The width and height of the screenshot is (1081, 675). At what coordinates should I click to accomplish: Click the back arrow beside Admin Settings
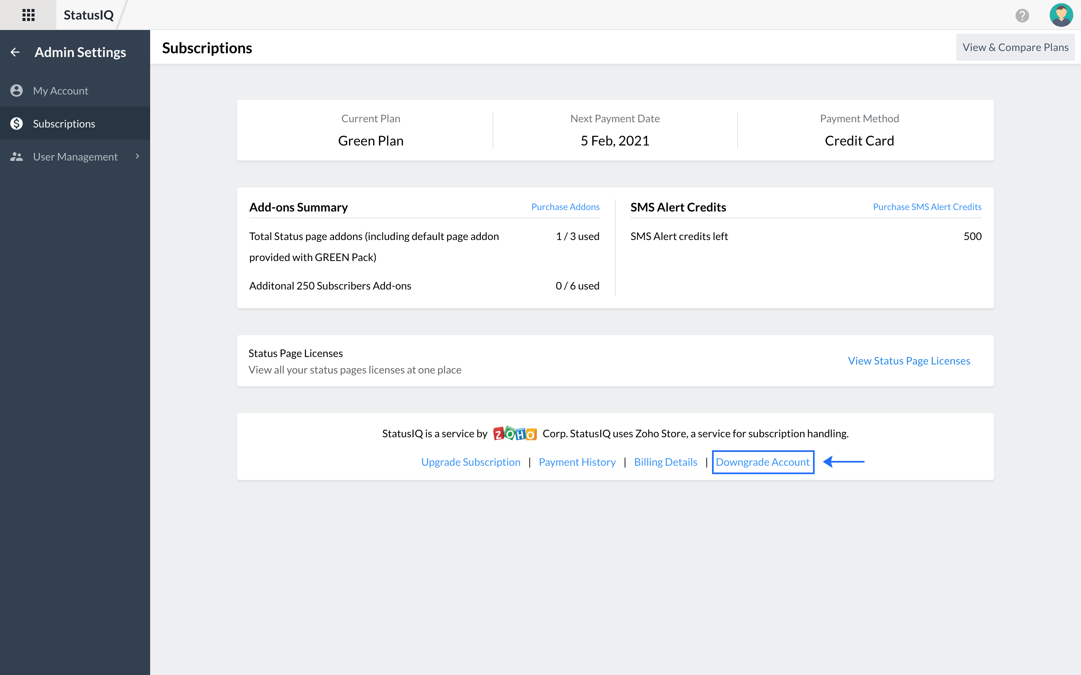click(x=15, y=52)
